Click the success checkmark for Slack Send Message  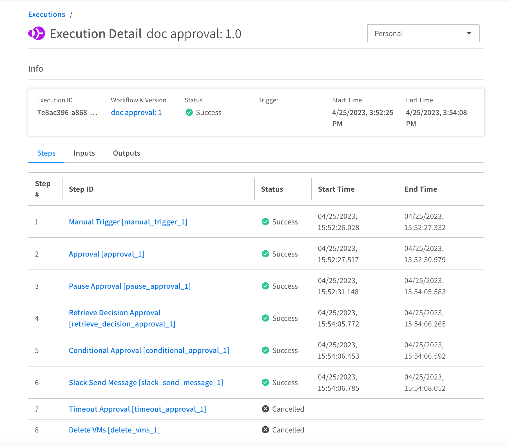tap(265, 383)
